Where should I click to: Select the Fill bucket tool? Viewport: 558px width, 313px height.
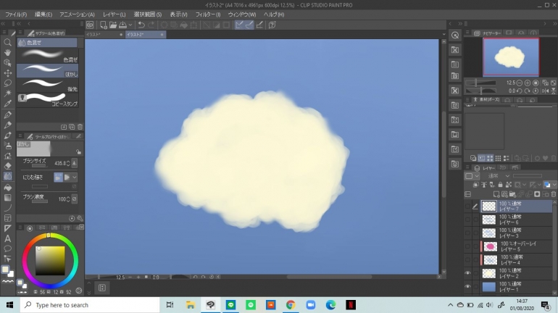pos(7,188)
